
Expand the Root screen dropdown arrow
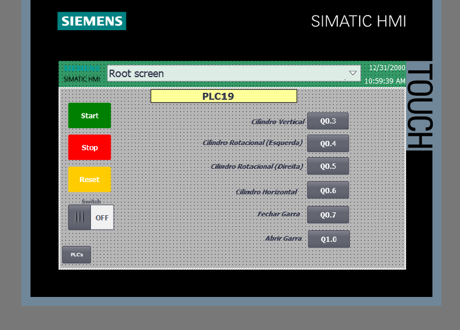pyautogui.click(x=353, y=73)
